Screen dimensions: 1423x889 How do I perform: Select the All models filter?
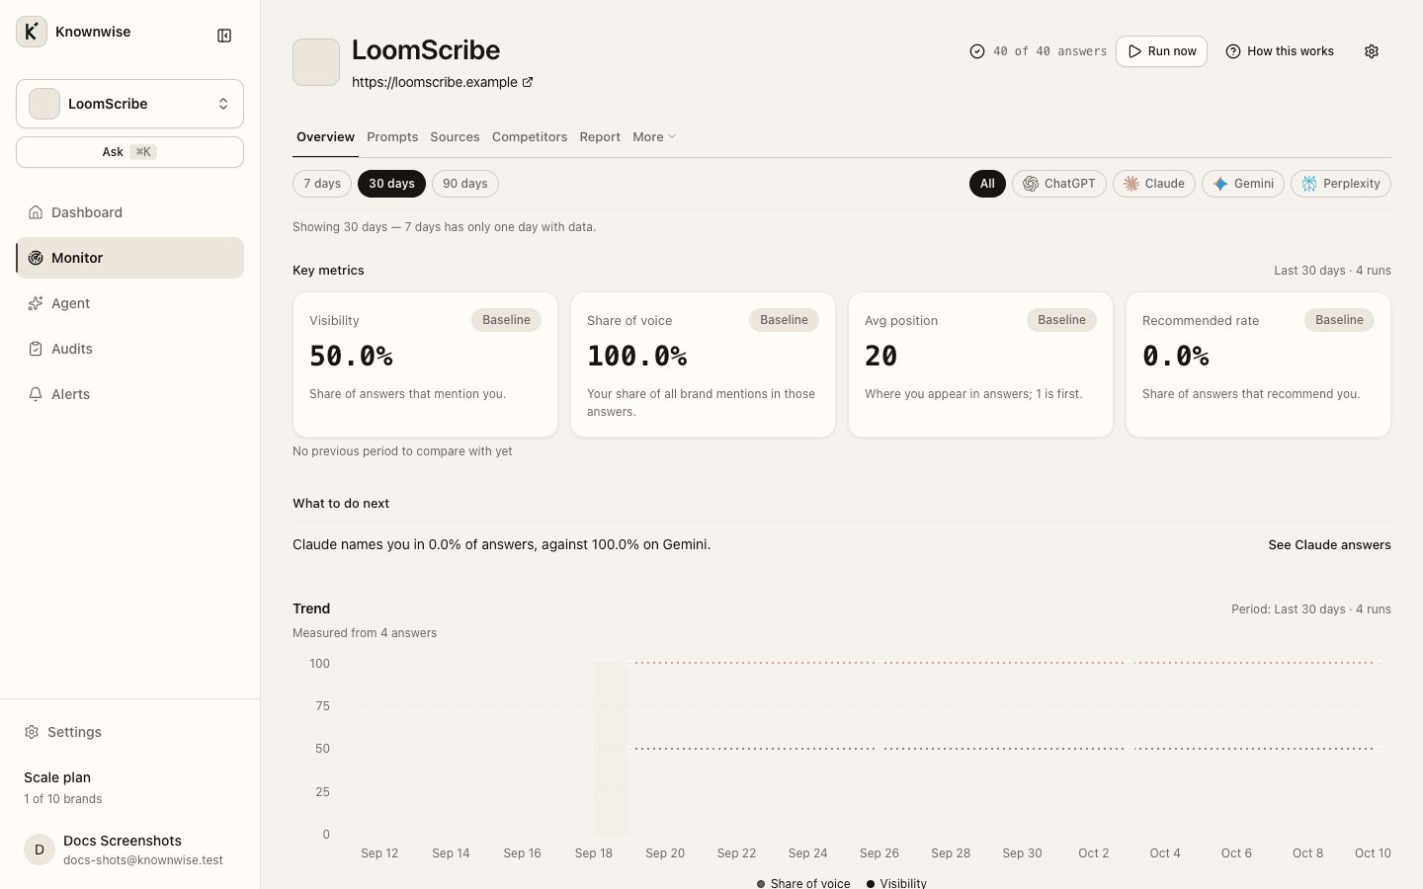pos(987,184)
